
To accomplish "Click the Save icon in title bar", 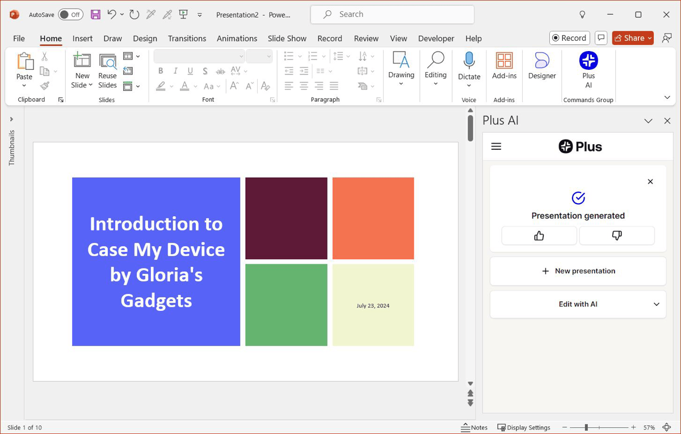I will point(95,15).
